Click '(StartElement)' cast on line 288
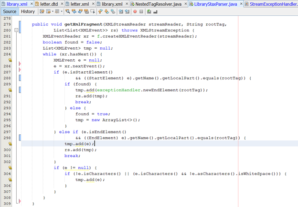This screenshot has height=207, width=298. (x=105, y=78)
